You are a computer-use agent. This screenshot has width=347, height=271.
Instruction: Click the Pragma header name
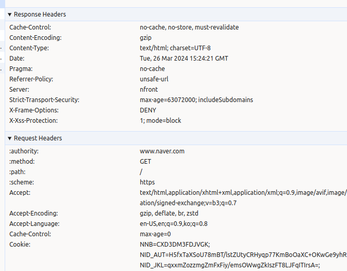[21, 69]
